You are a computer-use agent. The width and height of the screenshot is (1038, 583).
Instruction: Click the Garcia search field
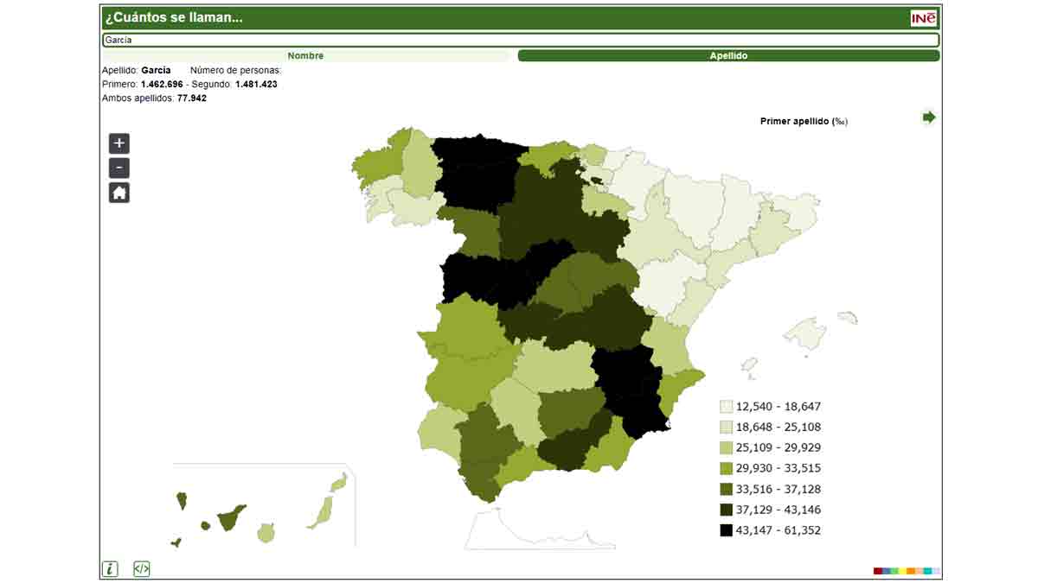[519, 40]
